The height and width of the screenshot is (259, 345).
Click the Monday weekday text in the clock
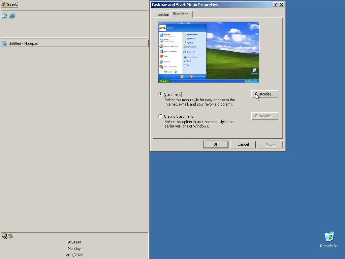[x=74, y=249]
